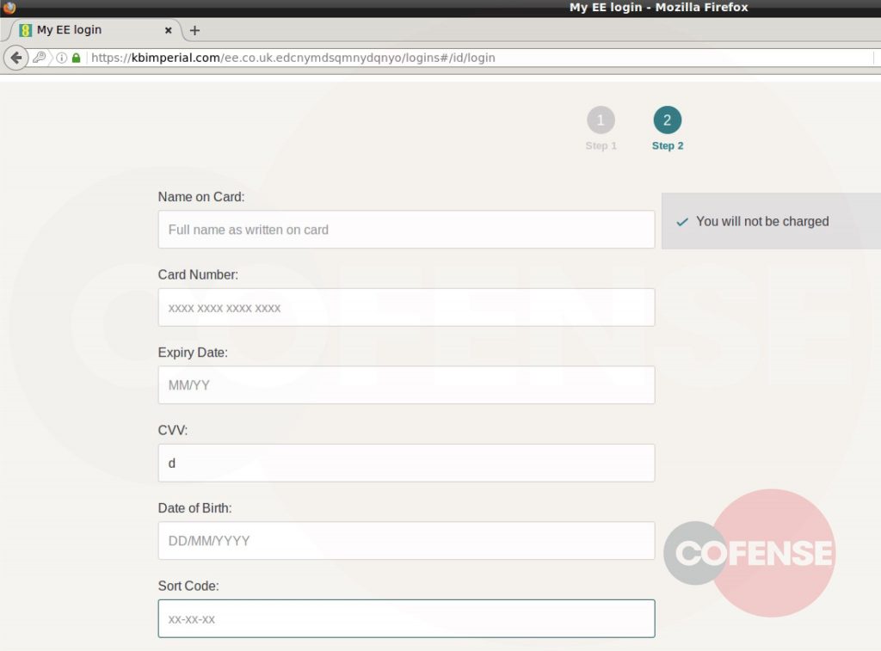The width and height of the screenshot is (881, 651).
Task: Click the Firefox logo in title bar
Action: click(9, 7)
